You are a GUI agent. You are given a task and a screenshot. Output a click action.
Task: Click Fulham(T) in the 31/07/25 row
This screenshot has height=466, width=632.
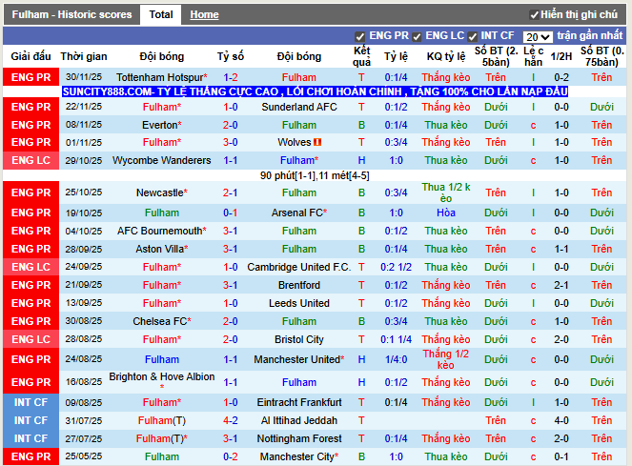coord(162,421)
